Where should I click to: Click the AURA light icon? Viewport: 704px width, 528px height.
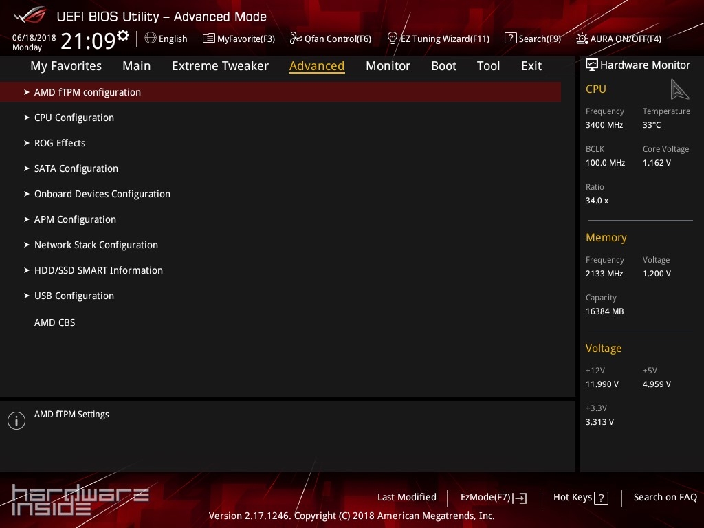(x=582, y=38)
